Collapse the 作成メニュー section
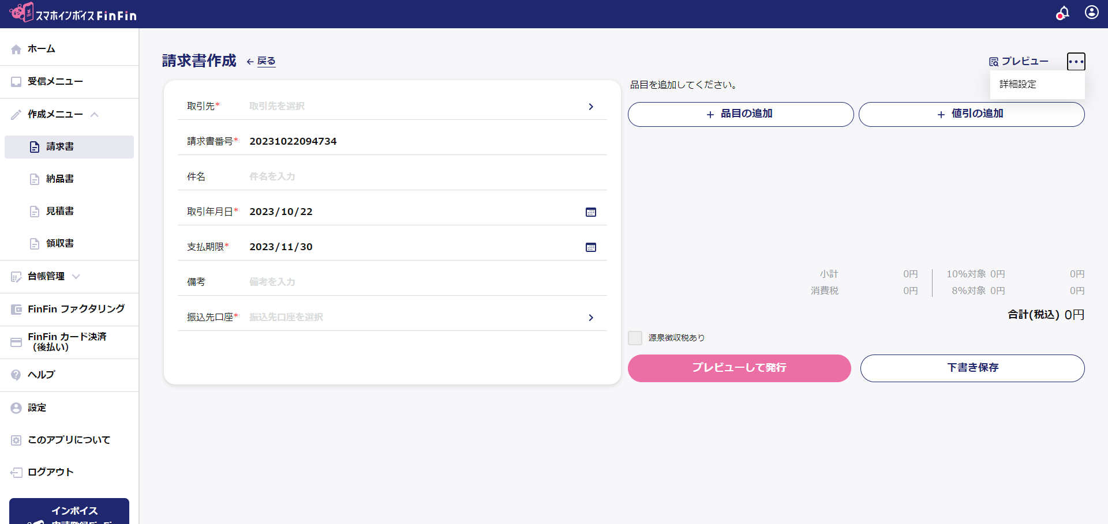This screenshot has height=524, width=1108. (69, 114)
